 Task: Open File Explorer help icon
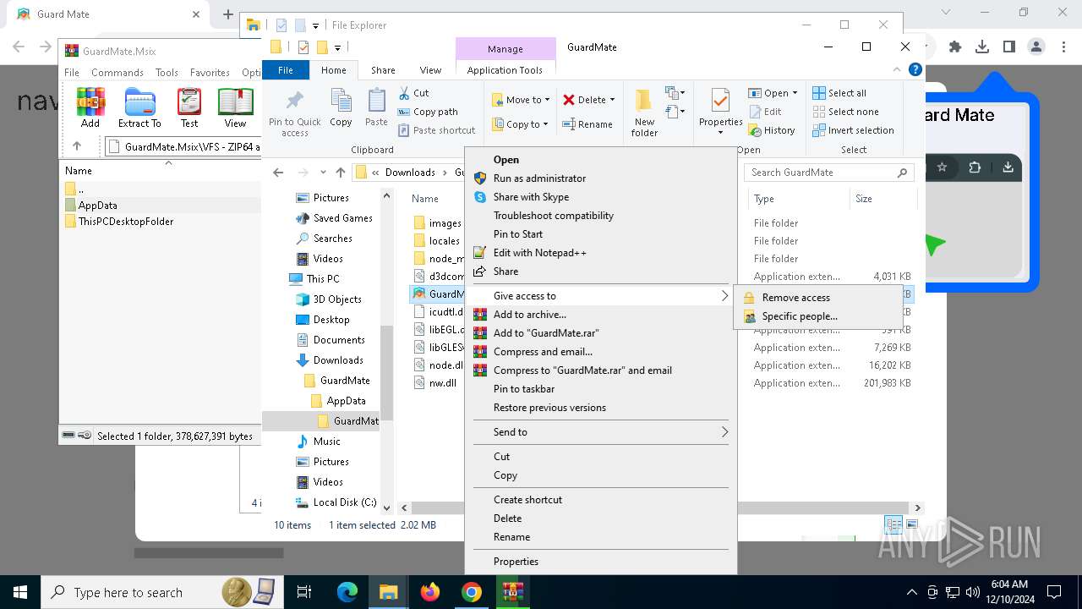click(915, 70)
